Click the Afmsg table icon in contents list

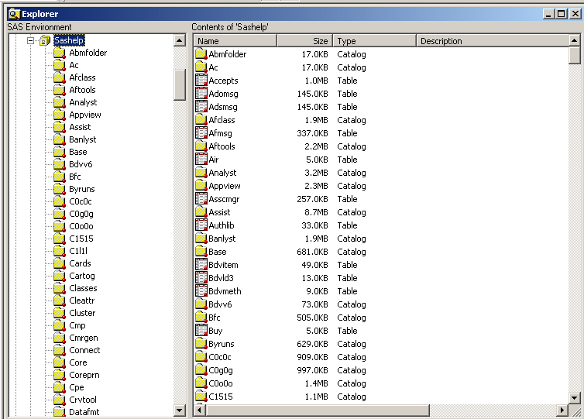coord(201,133)
